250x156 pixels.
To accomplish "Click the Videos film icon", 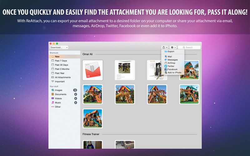I will 52,98.
